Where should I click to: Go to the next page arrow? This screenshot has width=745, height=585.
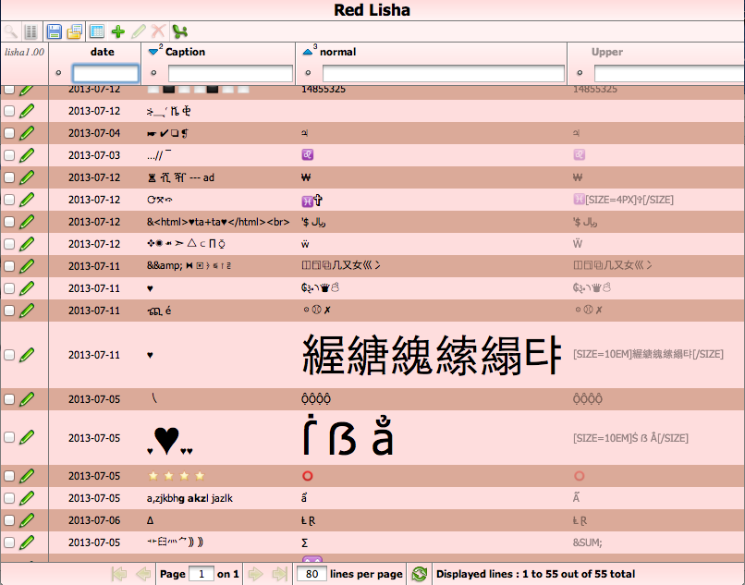pyautogui.click(x=255, y=573)
